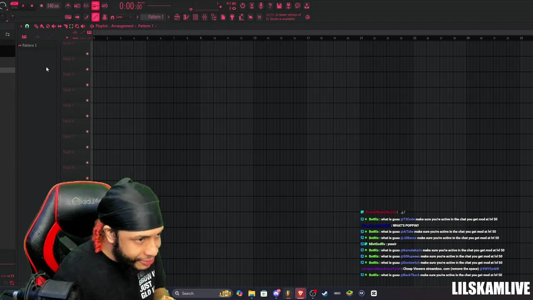Open the scissors audio editor icon
The height and width of the screenshot is (300, 533).
point(252,6)
